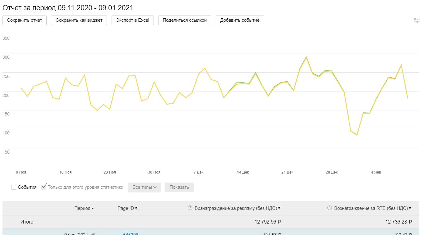Sort table by Период column

82,208
